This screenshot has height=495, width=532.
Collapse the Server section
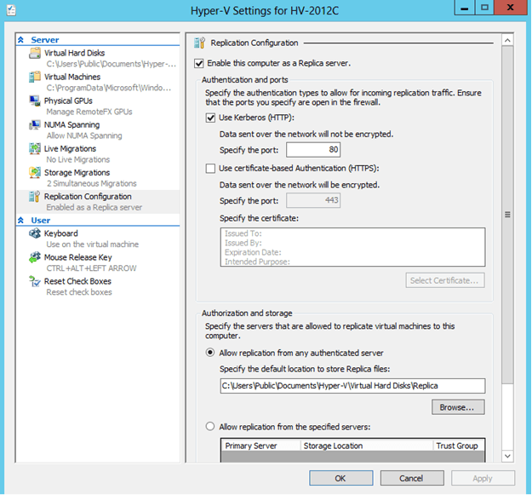point(20,40)
